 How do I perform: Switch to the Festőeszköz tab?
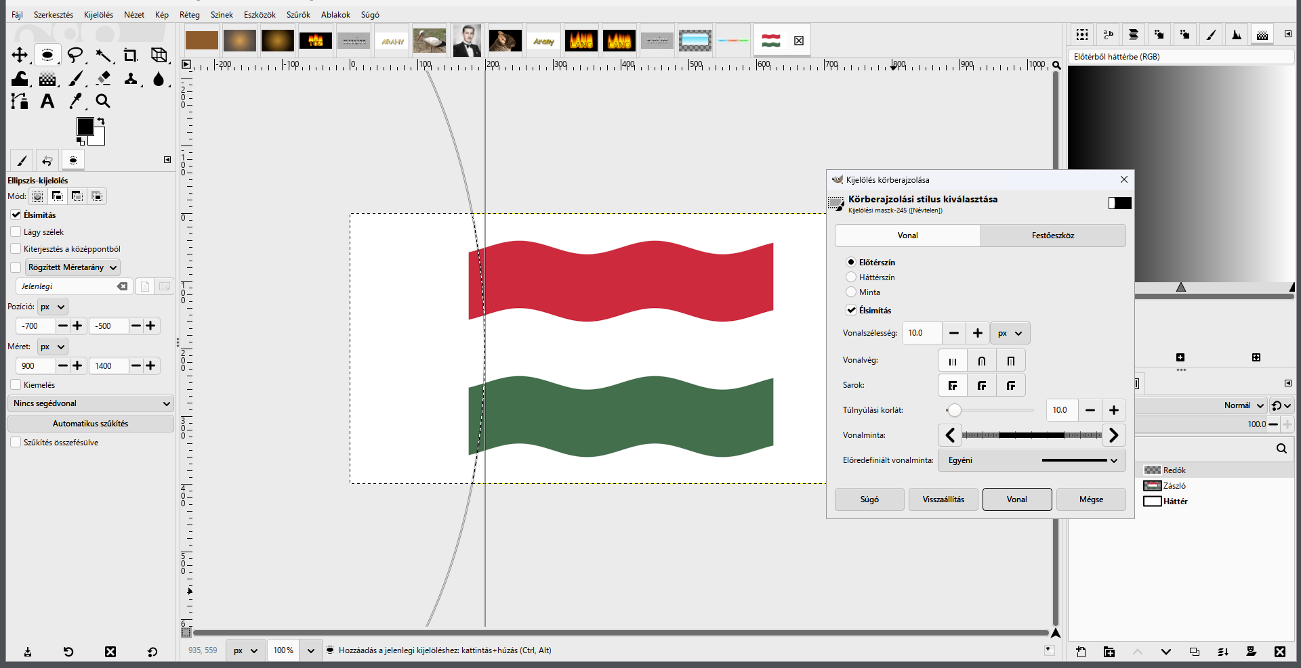tap(1053, 236)
